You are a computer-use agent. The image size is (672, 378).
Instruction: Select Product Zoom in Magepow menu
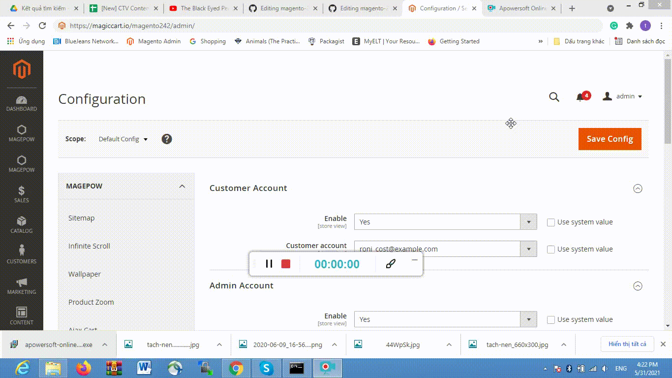click(91, 302)
